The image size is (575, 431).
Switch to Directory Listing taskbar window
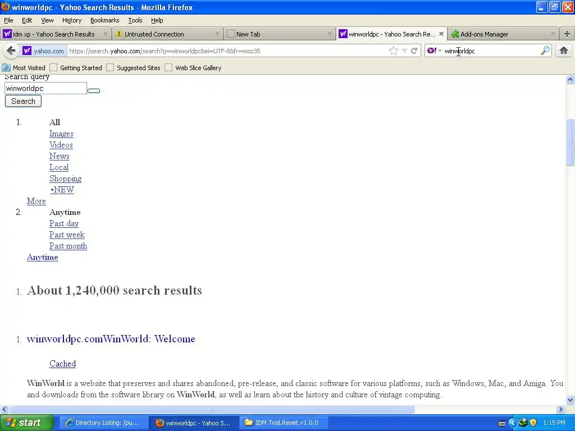[x=104, y=423]
